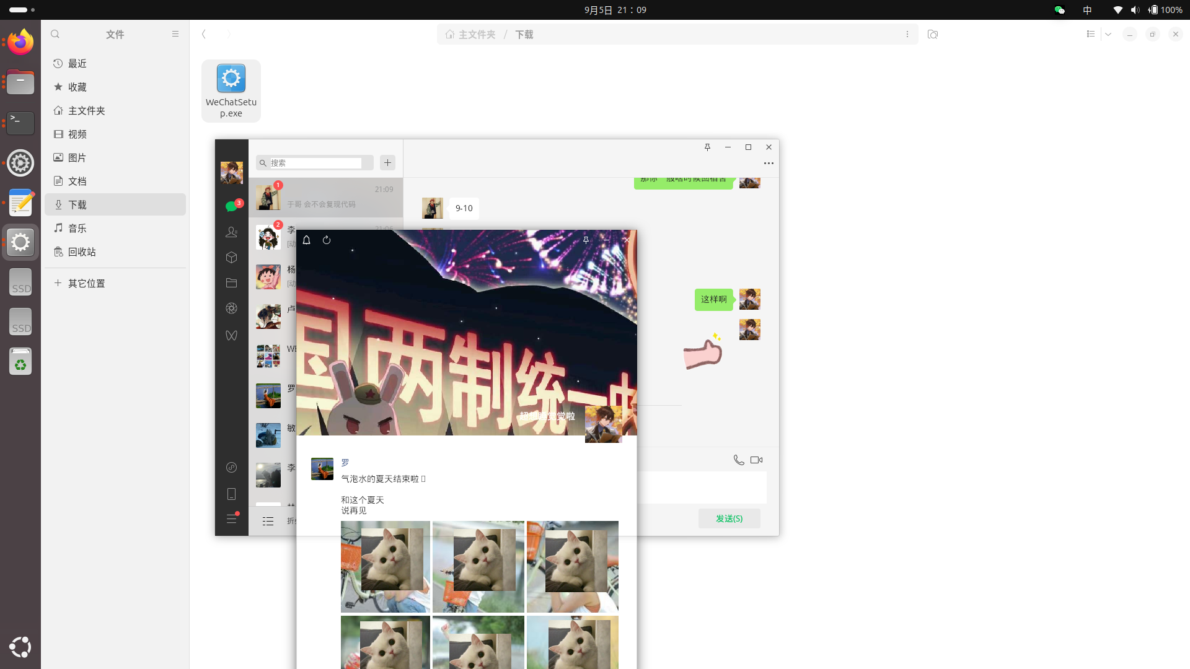Open the WeChat settings menu icon

pos(232,519)
